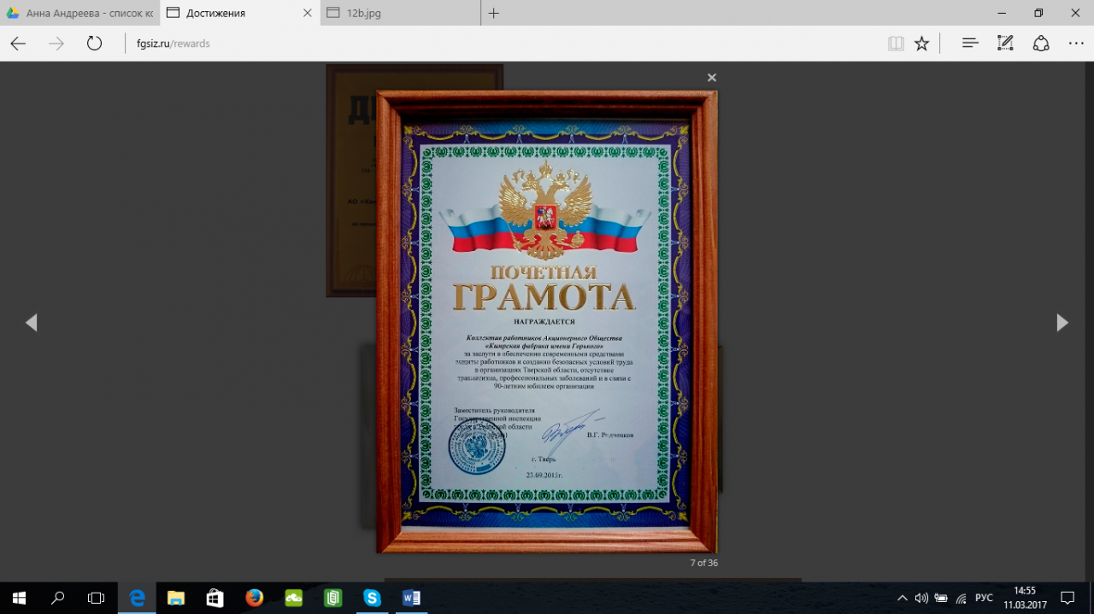This screenshot has height=614, width=1094.
Task: Add page to favorites with star icon
Action: coord(921,44)
